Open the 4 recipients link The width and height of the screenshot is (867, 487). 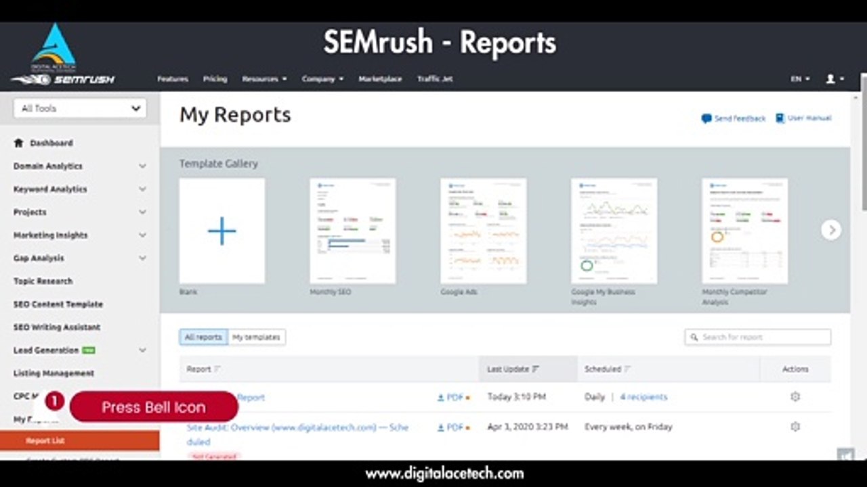pyautogui.click(x=643, y=397)
